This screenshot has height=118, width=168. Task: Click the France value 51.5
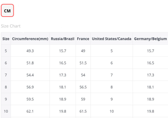[83, 63]
